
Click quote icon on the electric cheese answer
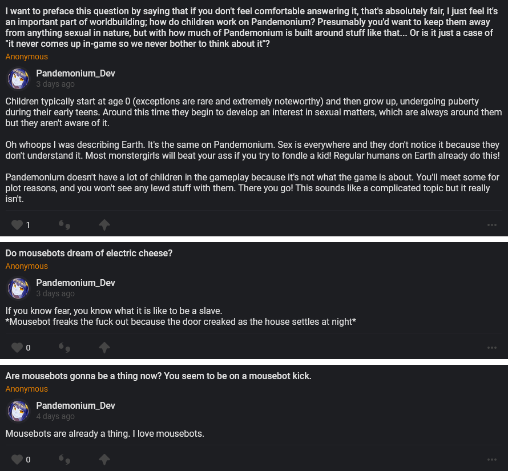64,347
